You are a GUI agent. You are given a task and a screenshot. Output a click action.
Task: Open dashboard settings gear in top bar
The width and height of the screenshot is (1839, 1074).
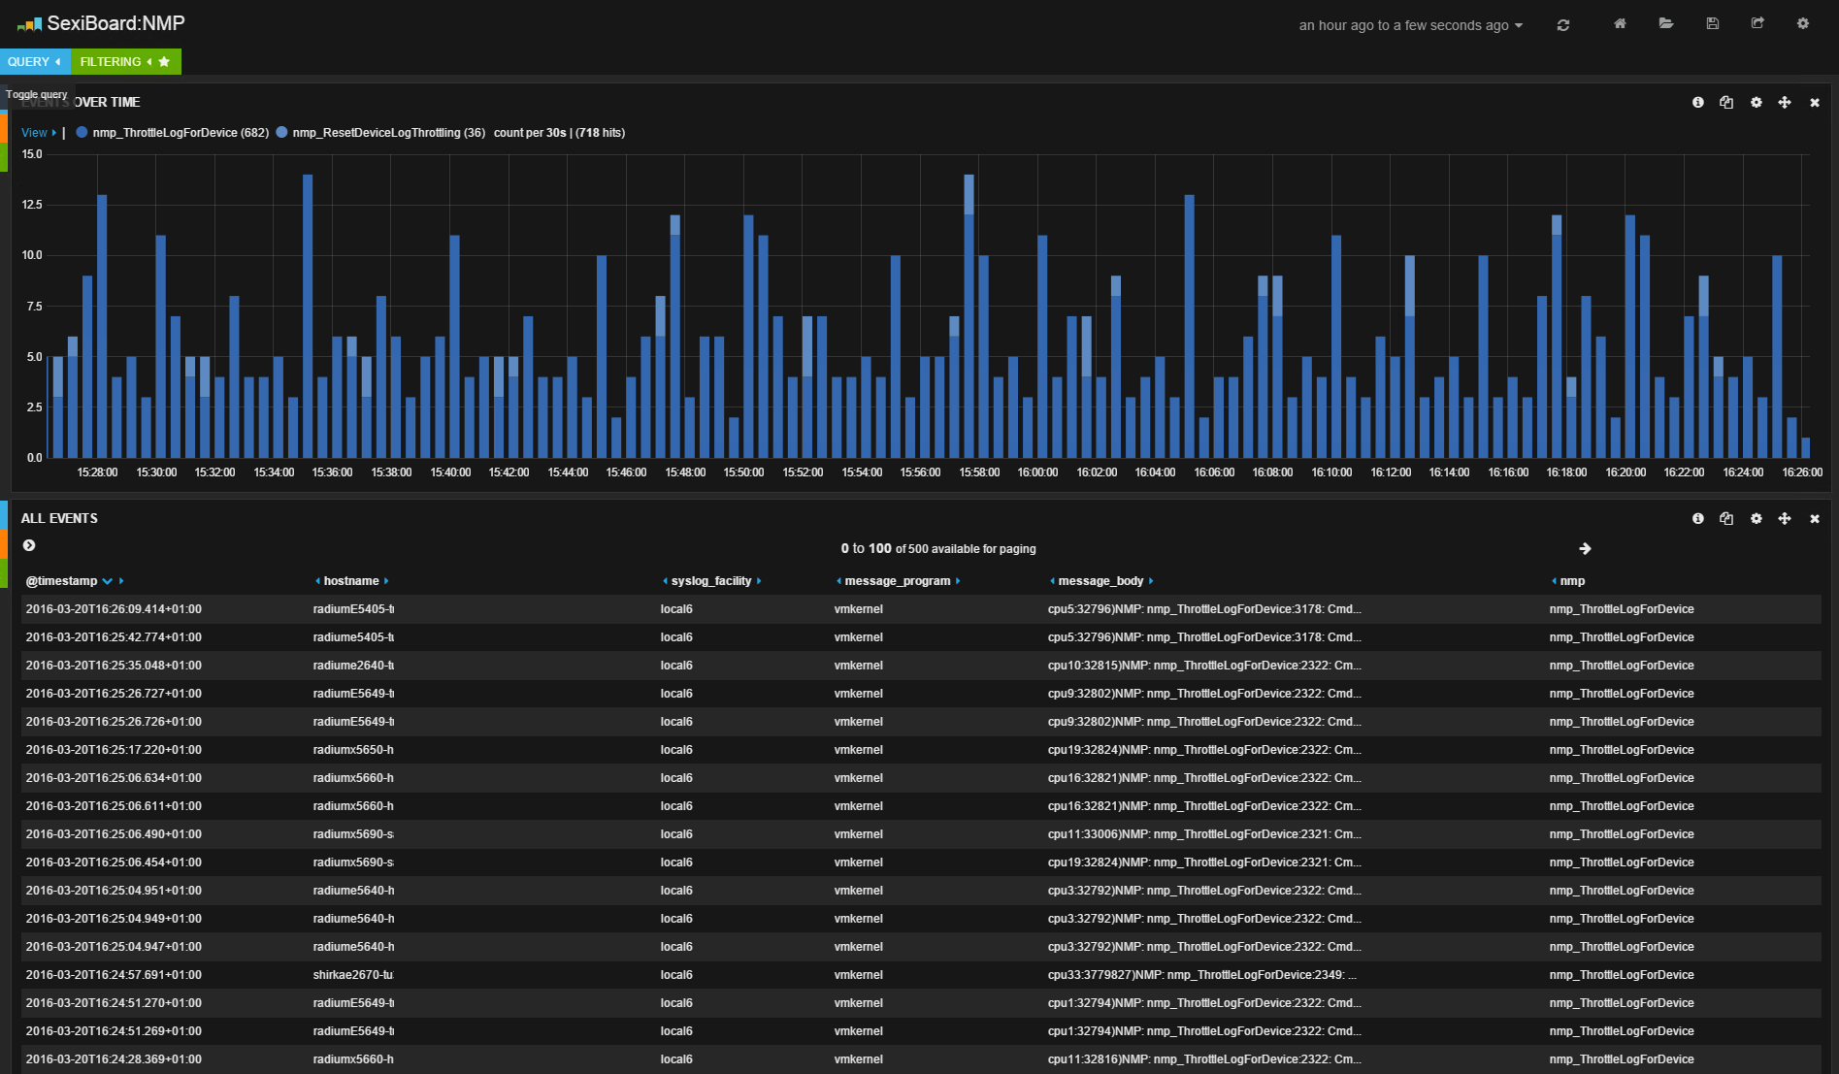click(x=1802, y=24)
